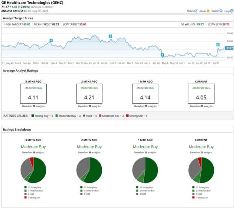Click the Jan 12 date label on chart axis
The image size is (234, 208).
click(96, 63)
